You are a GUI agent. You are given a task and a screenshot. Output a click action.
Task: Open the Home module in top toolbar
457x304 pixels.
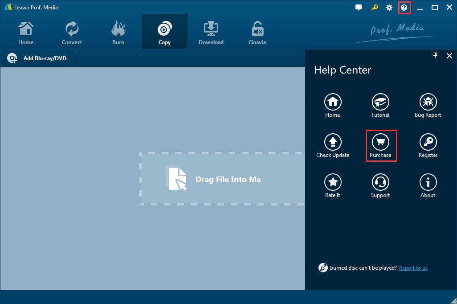click(x=26, y=33)
